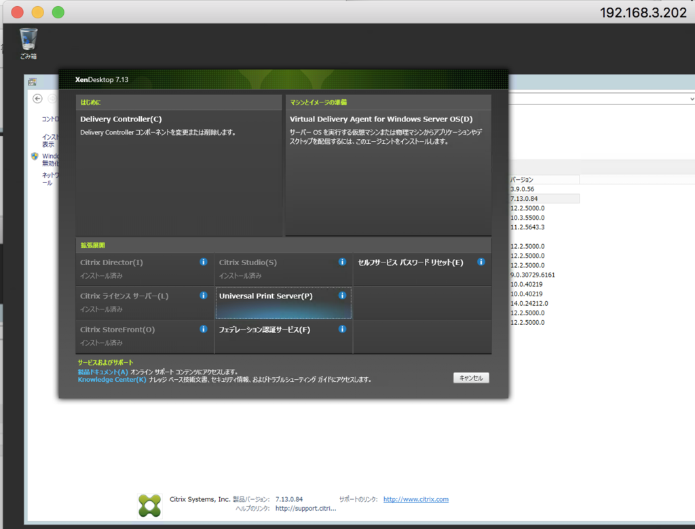The image size is (695, 529).
Task: Select version row 14.0.24212.0
Action: (x=544, y=303)
